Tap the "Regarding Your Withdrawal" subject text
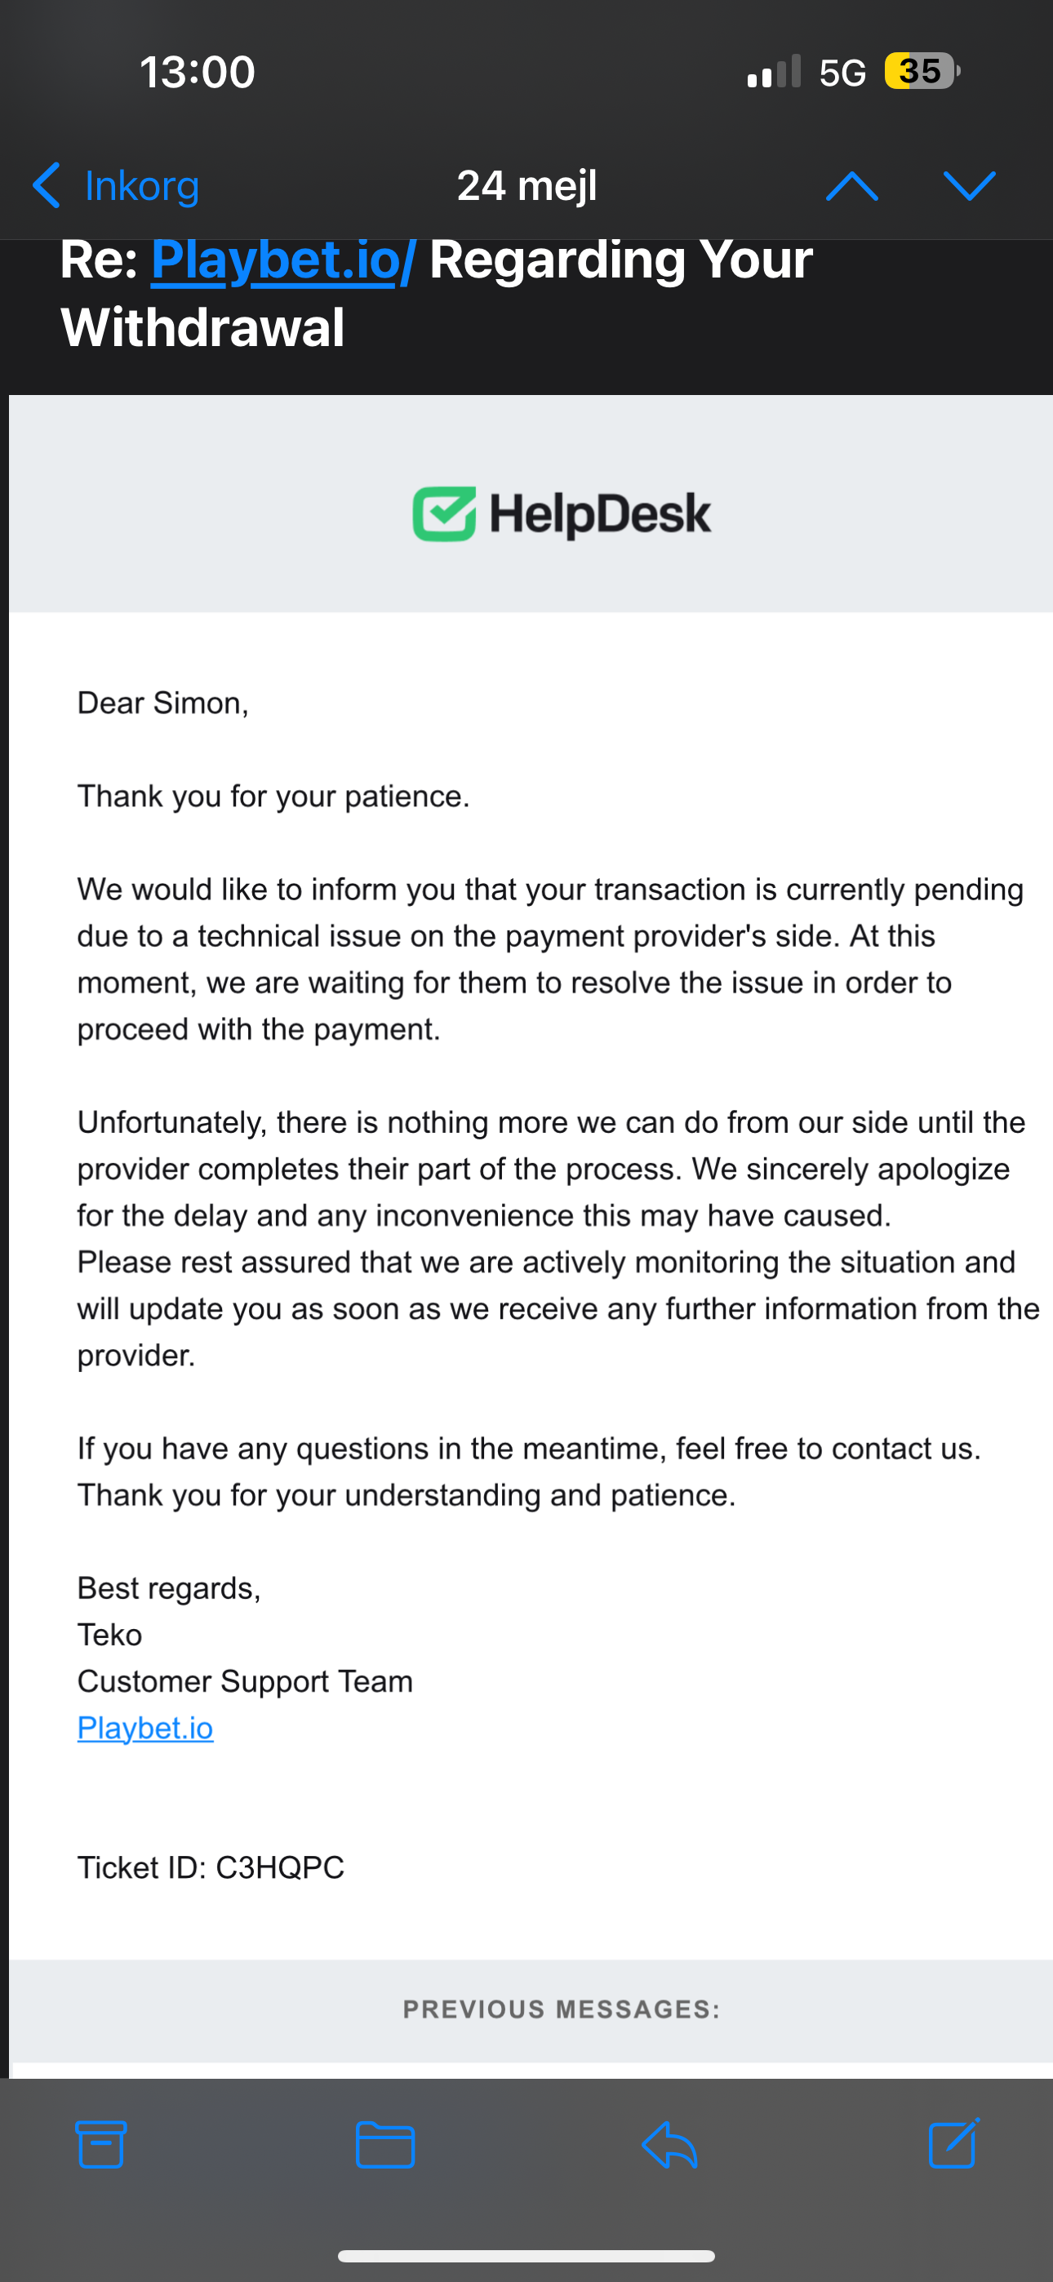 point(620,260)
